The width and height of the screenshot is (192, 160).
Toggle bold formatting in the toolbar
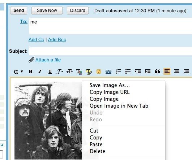(31, 71)
